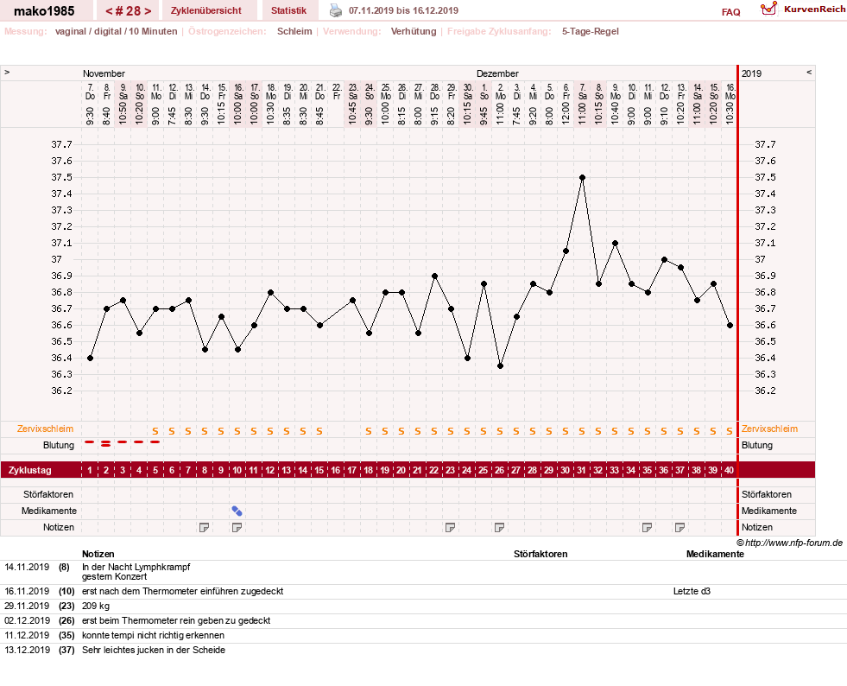Click the Notizen row label on the left
Image resolution: width=847 pixels, height=686 pixels.
click(x=59, y=527)
